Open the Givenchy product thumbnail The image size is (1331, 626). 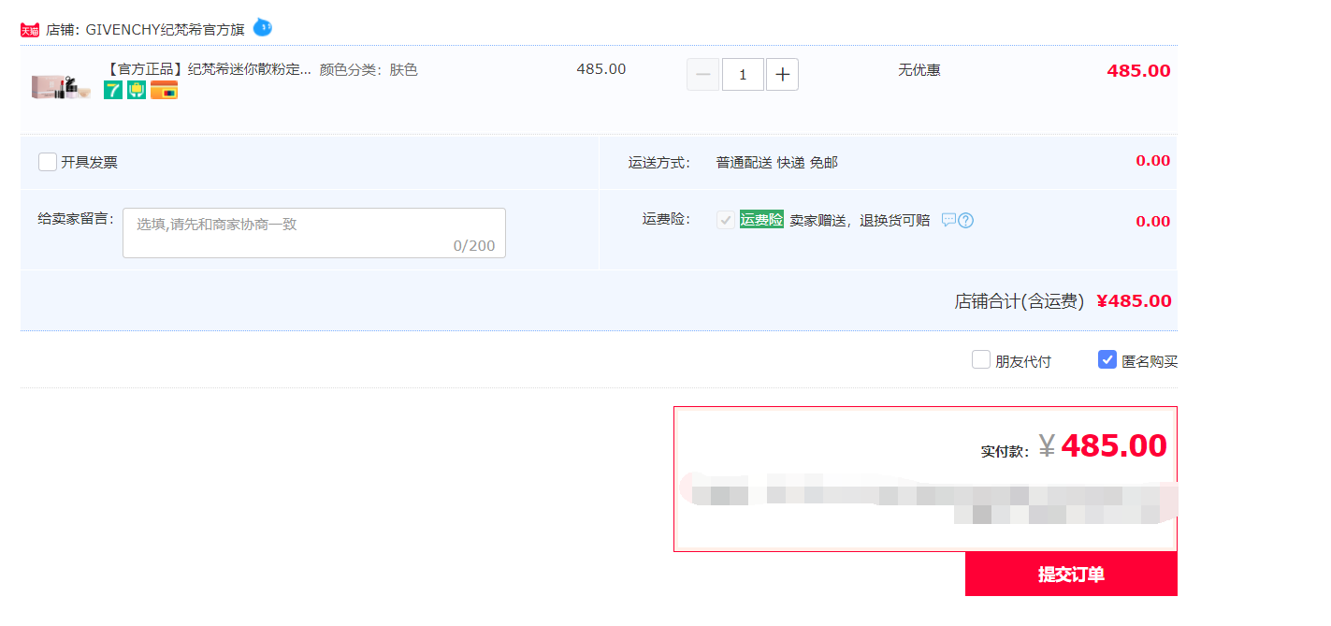pos(61,88)
